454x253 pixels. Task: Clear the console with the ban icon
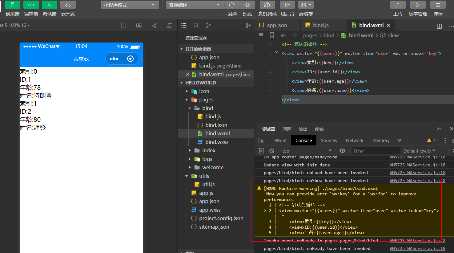[272, 151]
